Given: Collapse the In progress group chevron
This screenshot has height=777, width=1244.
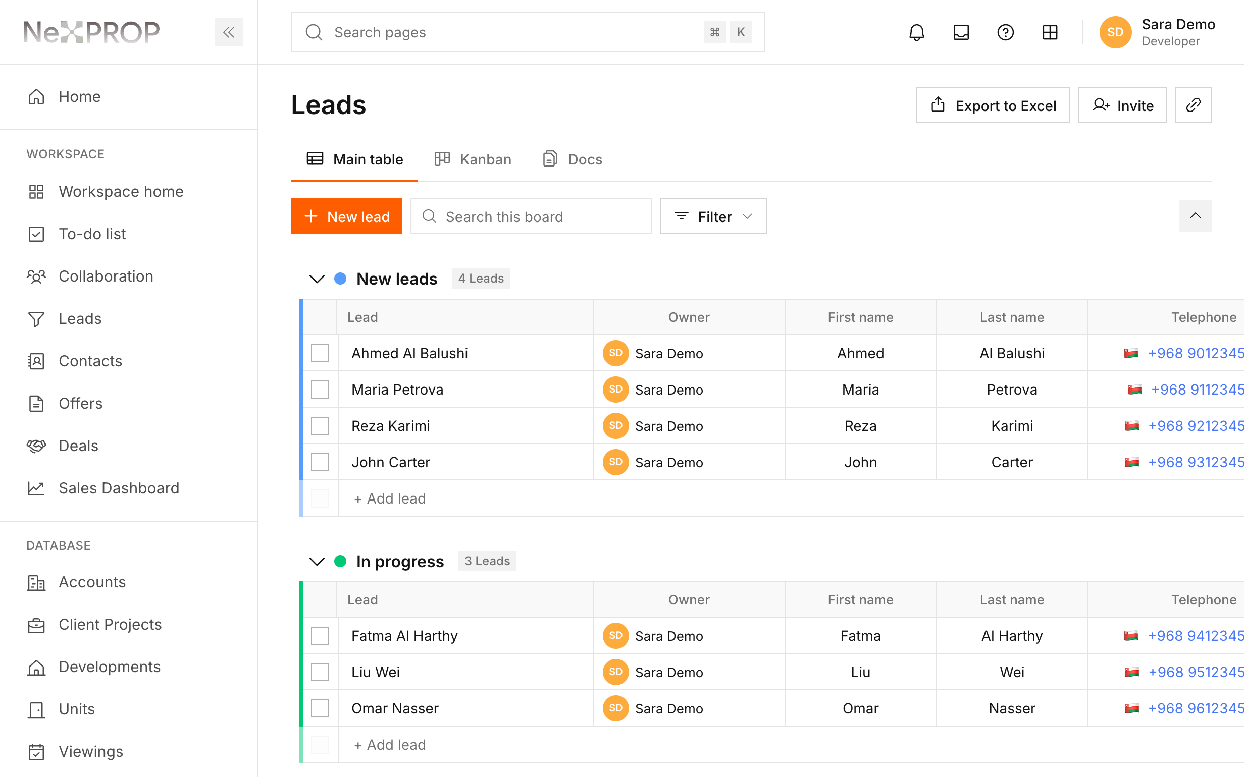Looking at the screenshot, I should [317, 562].
